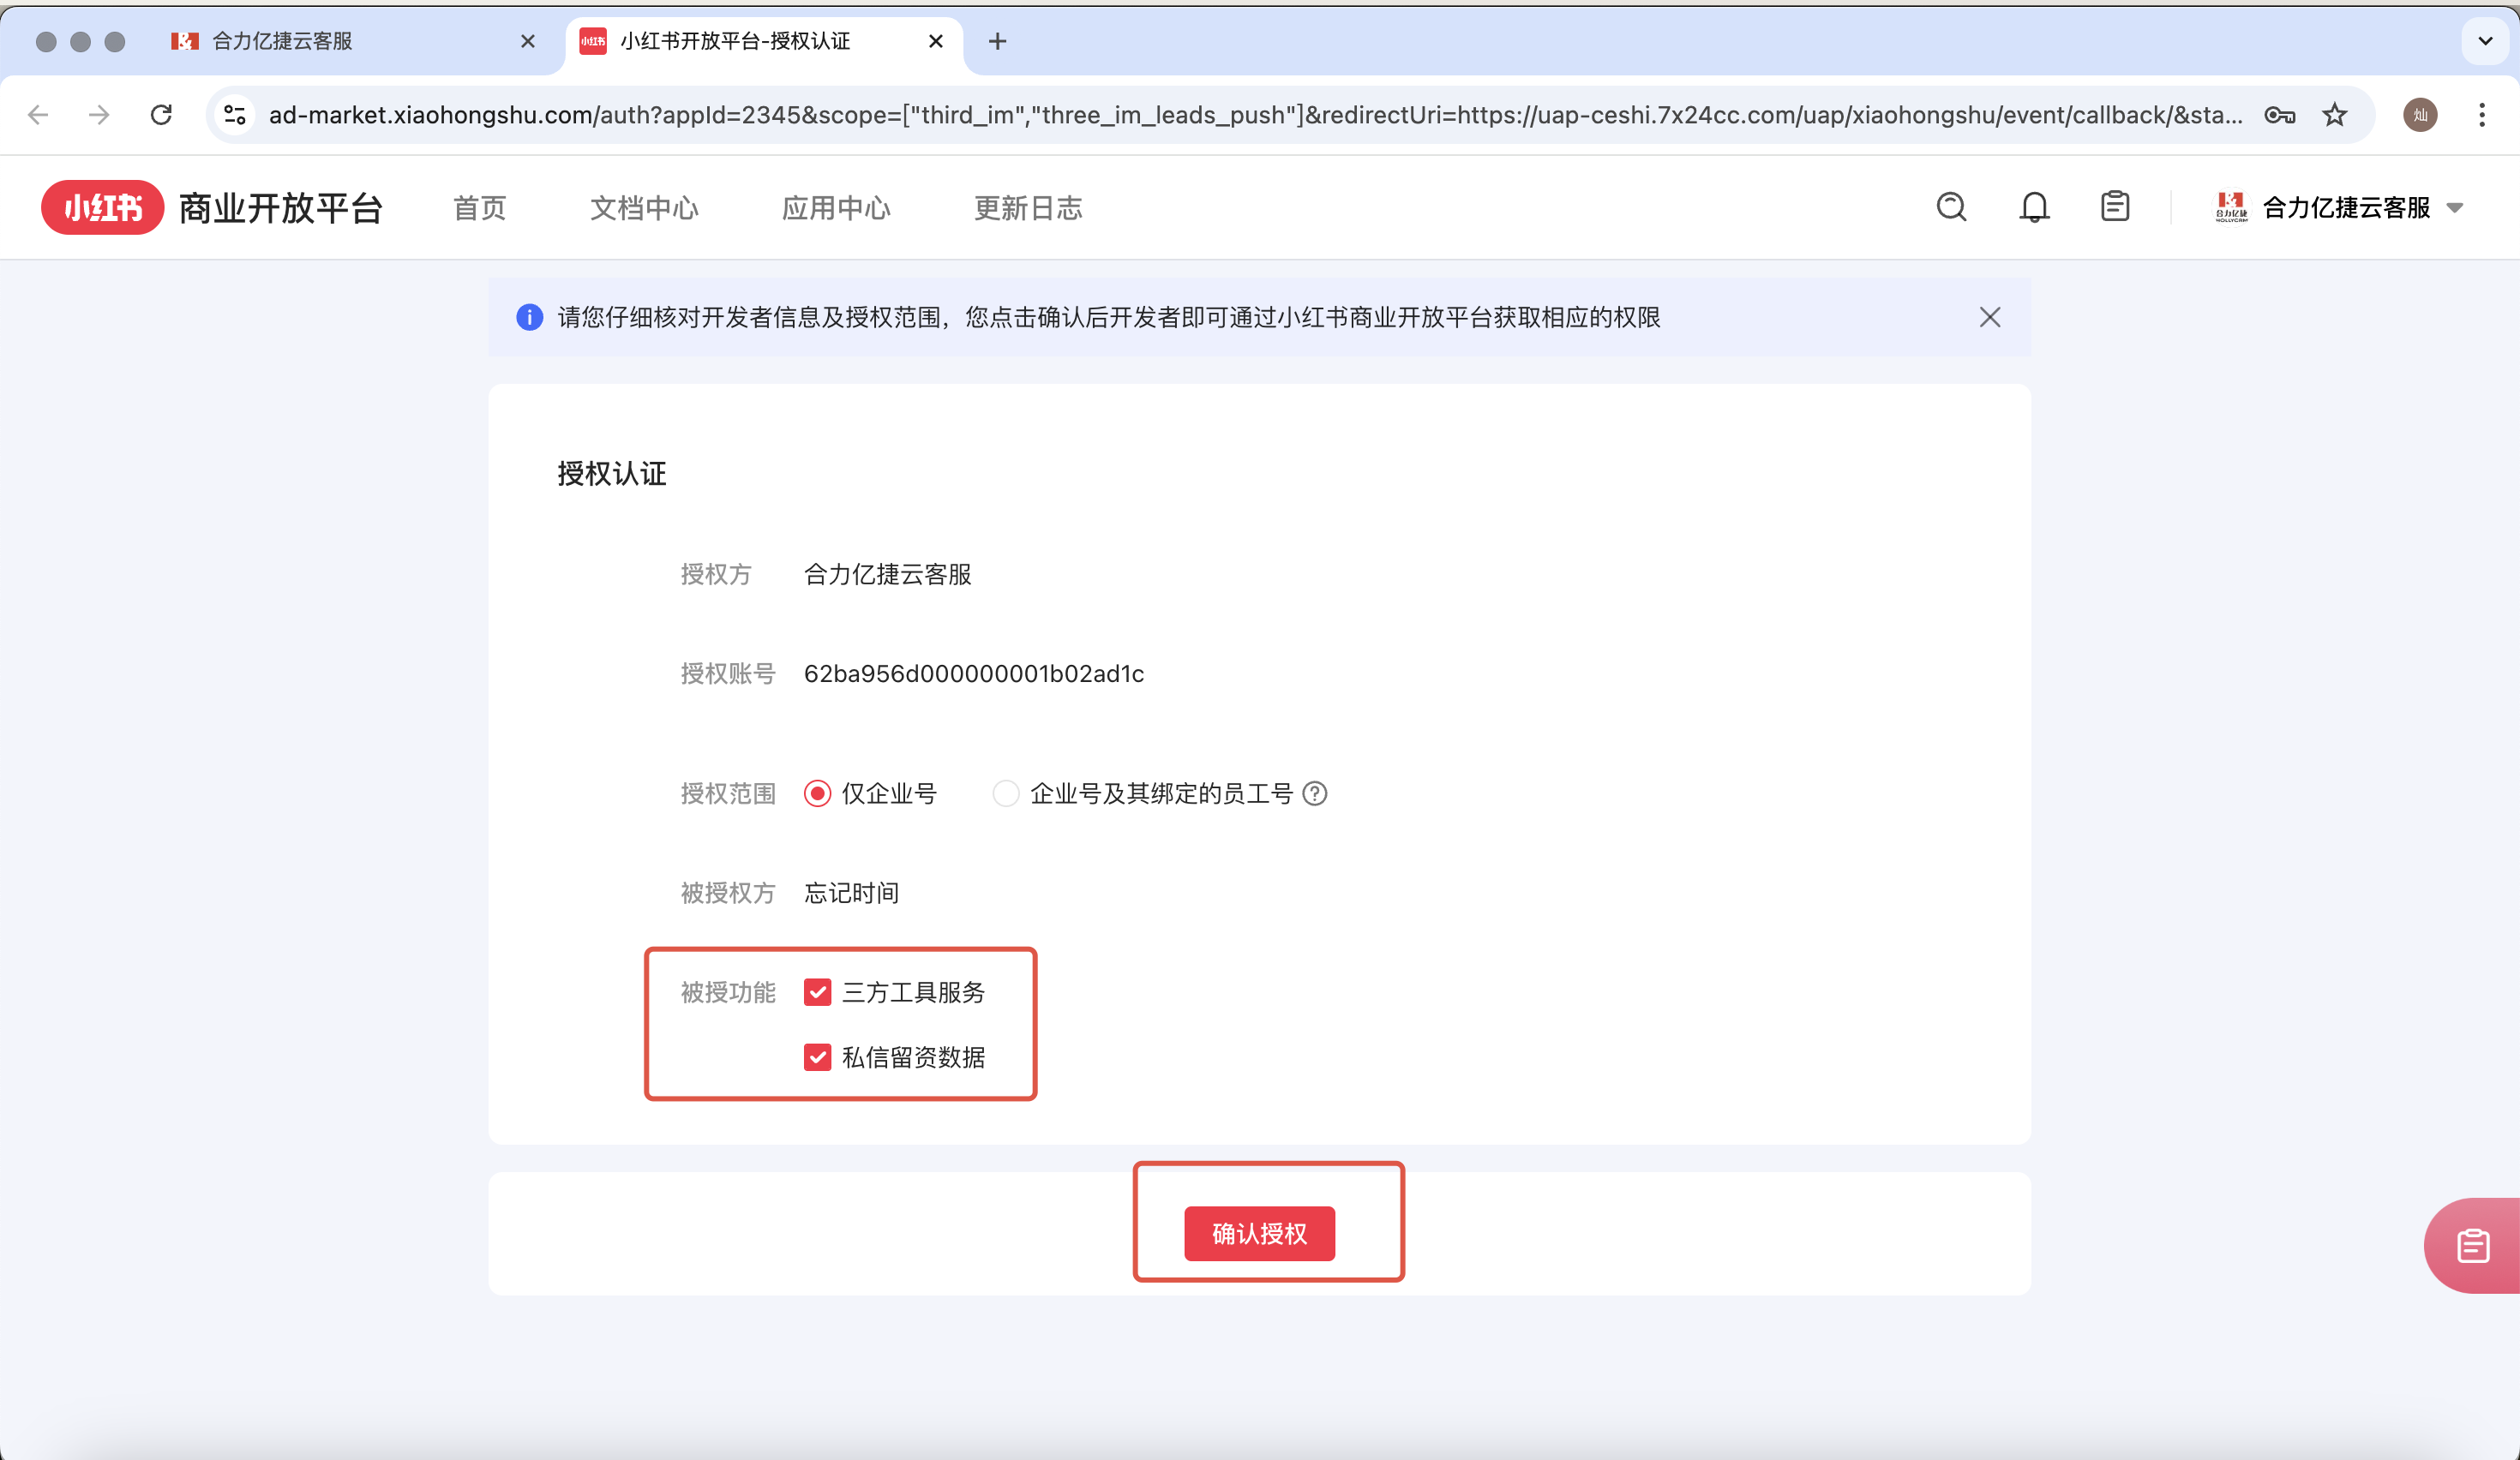Click the browser forward arrow
The width and height of the screenshot is (2520, 1460).
[x=99, y=115]
